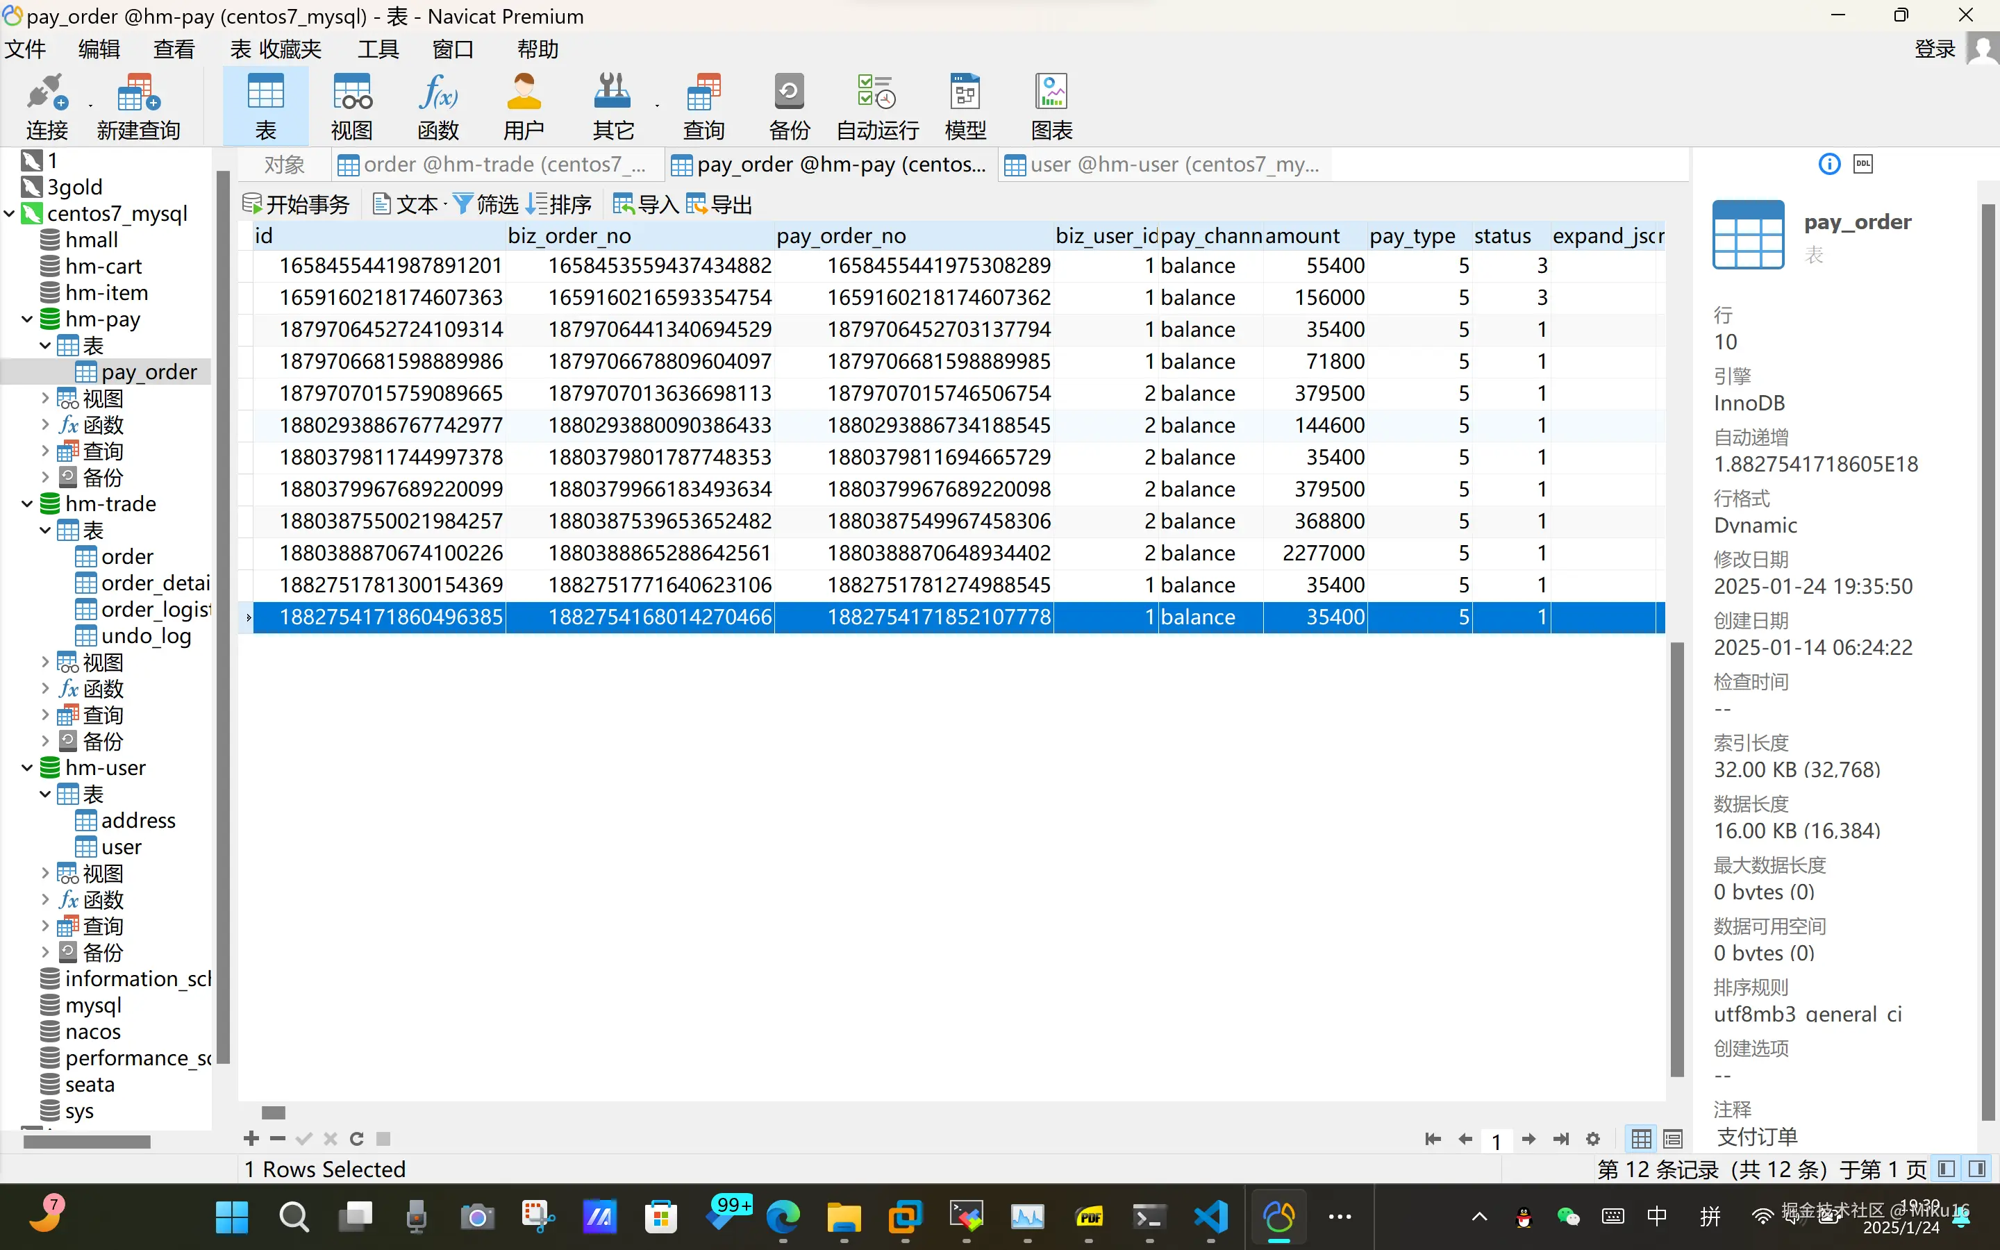Collapse the hm-pay database node
This screenshot has width=2000, height=1250.
click(27, 319)
